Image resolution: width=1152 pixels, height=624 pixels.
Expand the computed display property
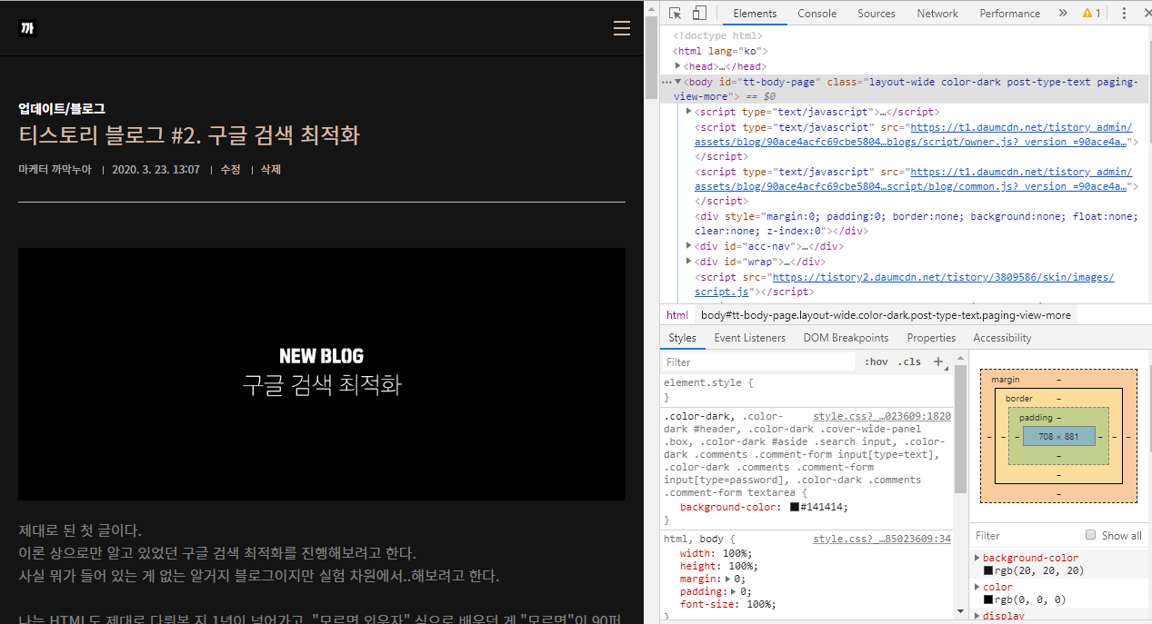[977, 616]
